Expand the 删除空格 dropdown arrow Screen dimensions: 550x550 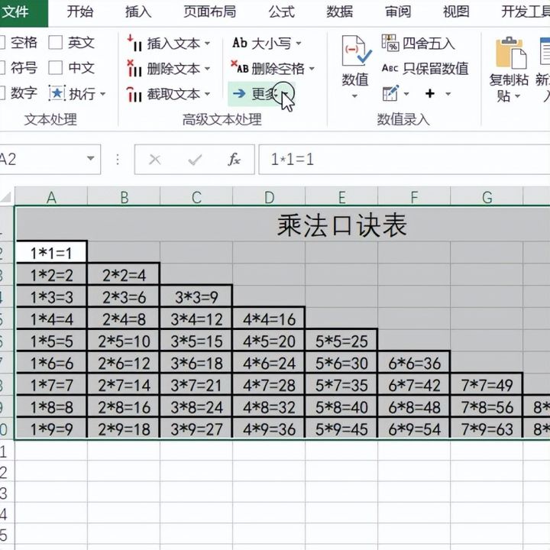[312, 69]
